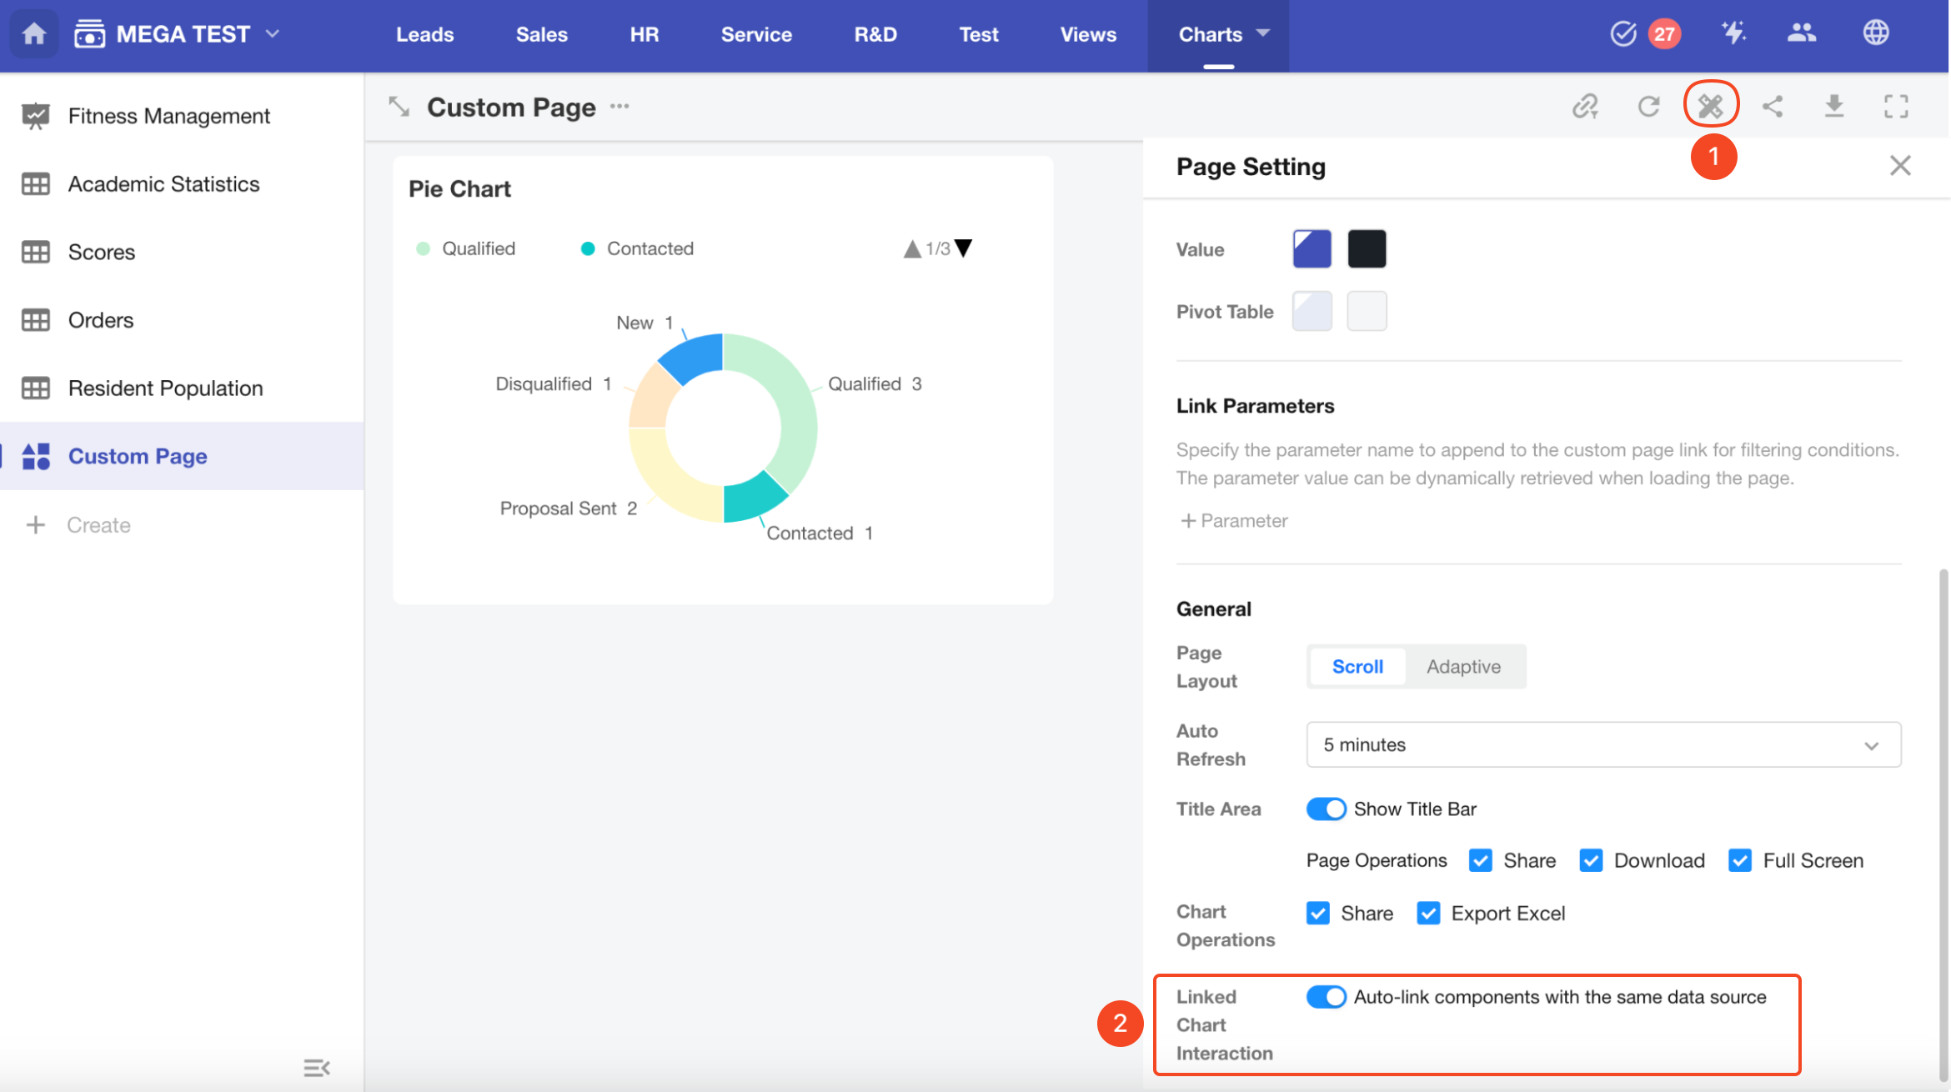Disable auto-link components toggle

point(1326,997)
